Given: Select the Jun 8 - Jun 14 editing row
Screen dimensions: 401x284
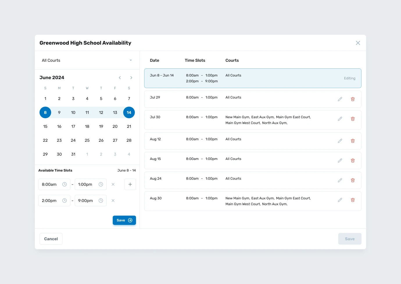Looking at the screenshot, I should click(253, 78).
